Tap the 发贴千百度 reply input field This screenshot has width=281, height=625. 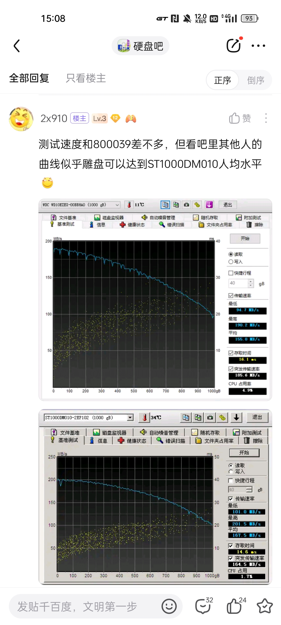[96, 606]
